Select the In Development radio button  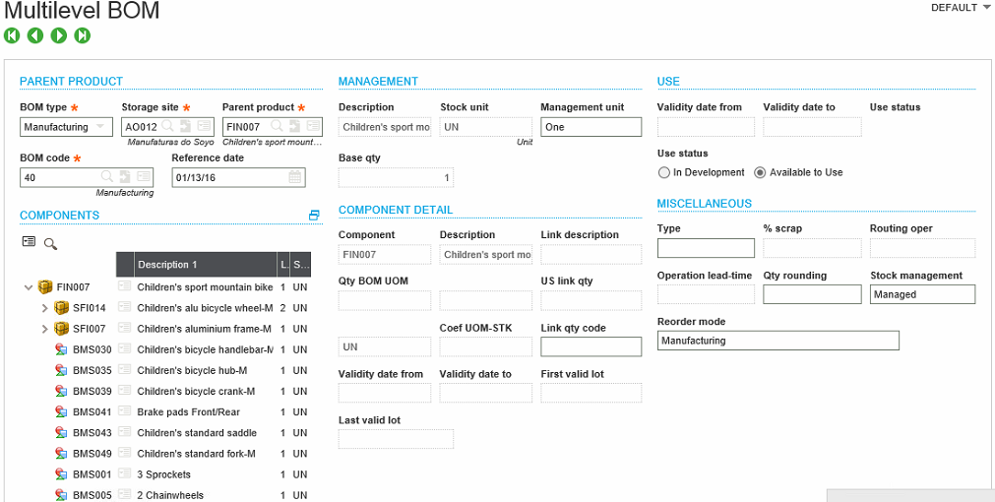point(664,172)
